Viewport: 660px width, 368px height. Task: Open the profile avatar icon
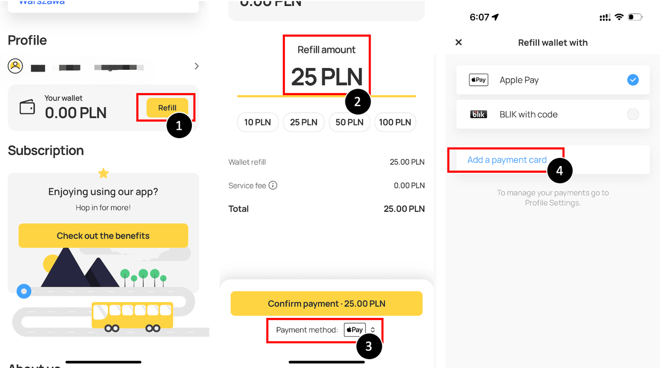[x=15, y=67]
